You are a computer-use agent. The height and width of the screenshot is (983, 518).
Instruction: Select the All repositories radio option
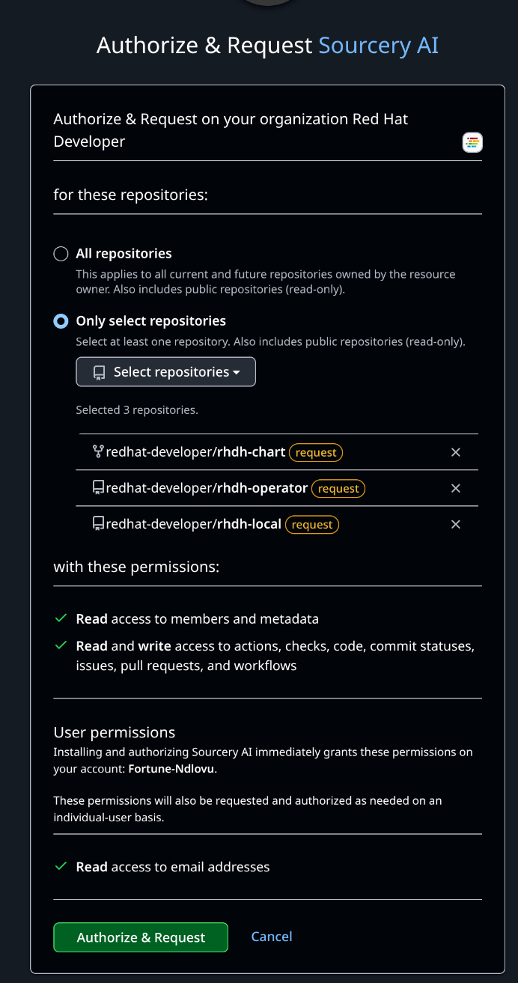click(61, 254)
